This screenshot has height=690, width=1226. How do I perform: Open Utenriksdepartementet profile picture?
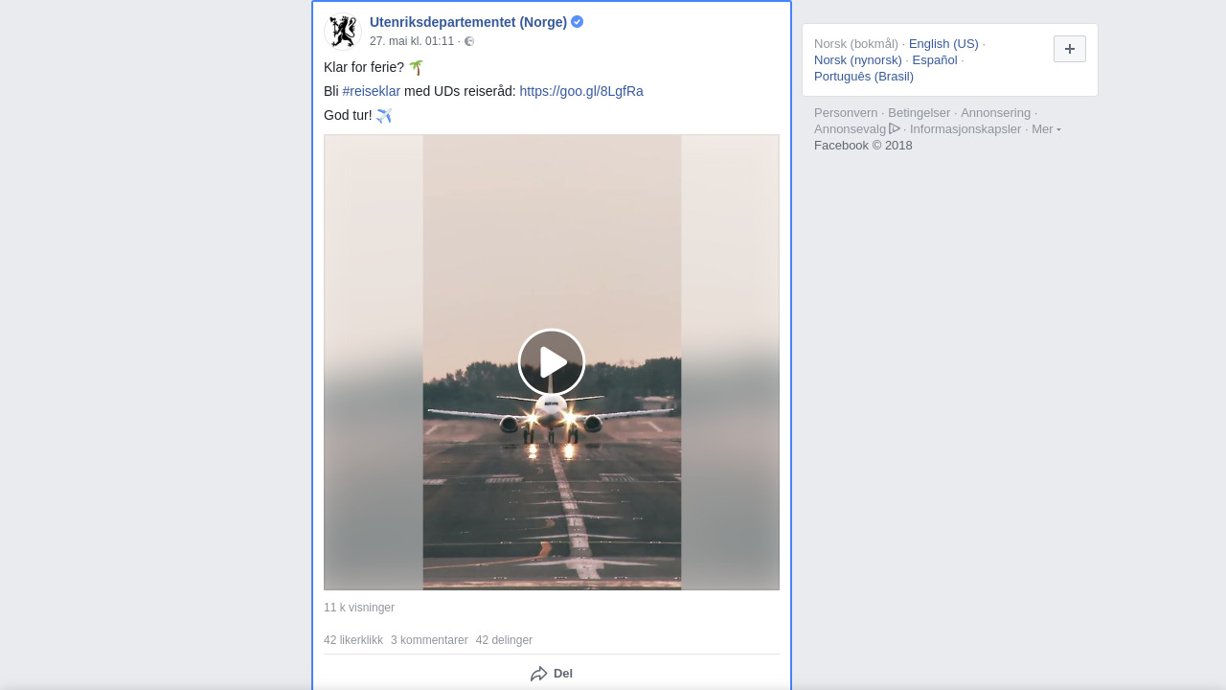click(342, 31)
